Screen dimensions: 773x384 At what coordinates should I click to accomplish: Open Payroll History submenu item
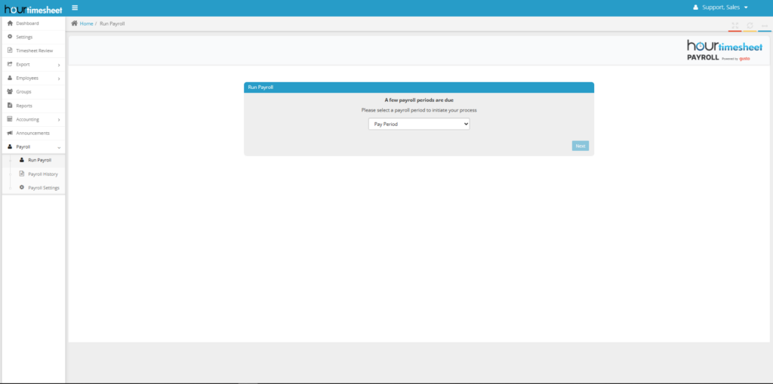pos(33,174)
